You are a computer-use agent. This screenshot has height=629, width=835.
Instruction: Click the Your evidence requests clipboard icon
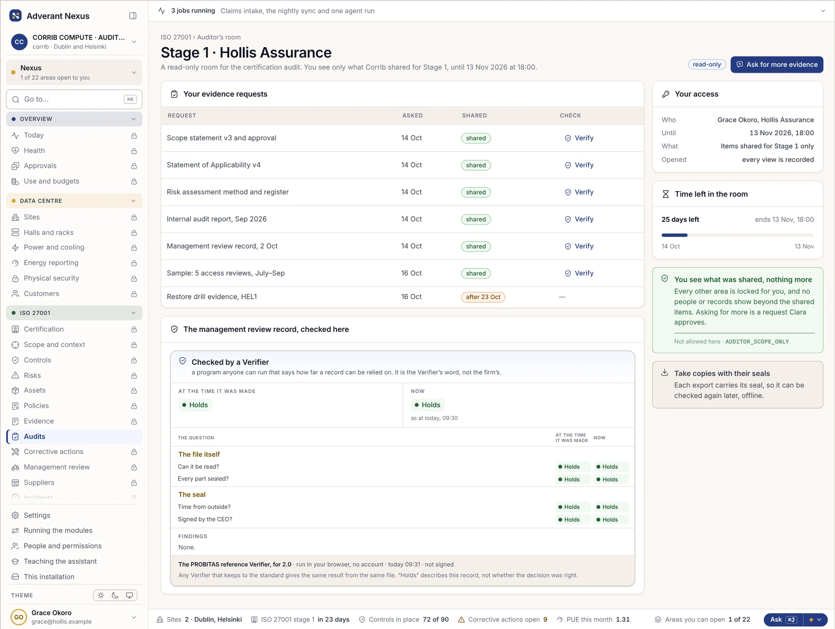[x=174, y=94]
